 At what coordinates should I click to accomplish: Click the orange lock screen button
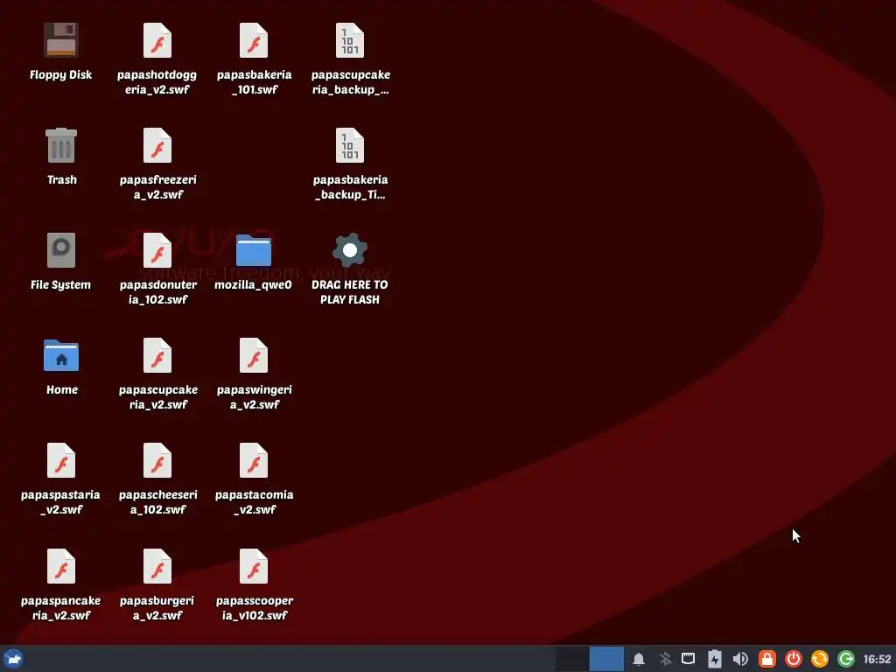pos(766,660)
